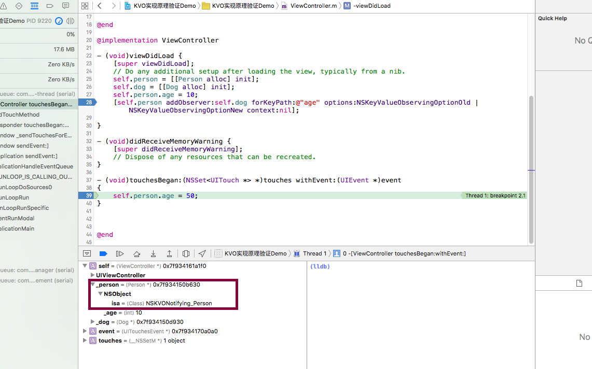Collapse NSObject under _person
The width and height of the screenshot is (592, 369).
click(x=101, y=293)
